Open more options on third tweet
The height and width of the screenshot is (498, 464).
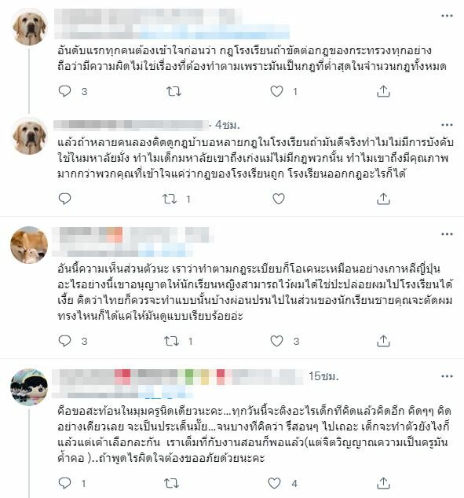click(447, 234)
